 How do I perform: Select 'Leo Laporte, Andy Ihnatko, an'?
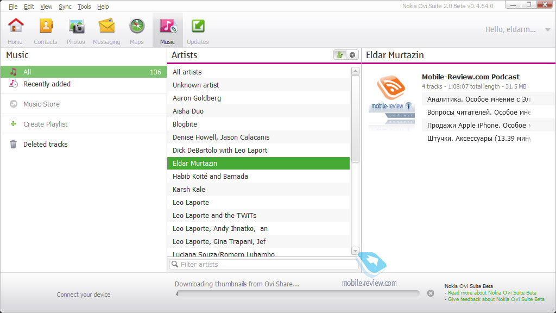pos(258,229)
